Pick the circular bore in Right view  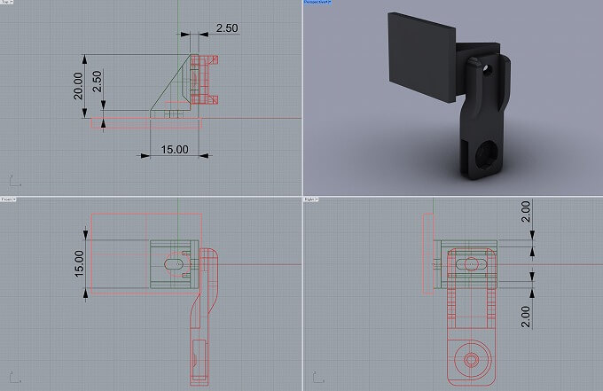pos(470,358)
